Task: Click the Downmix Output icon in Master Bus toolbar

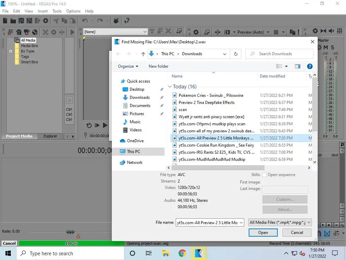Action: [323, 31]
